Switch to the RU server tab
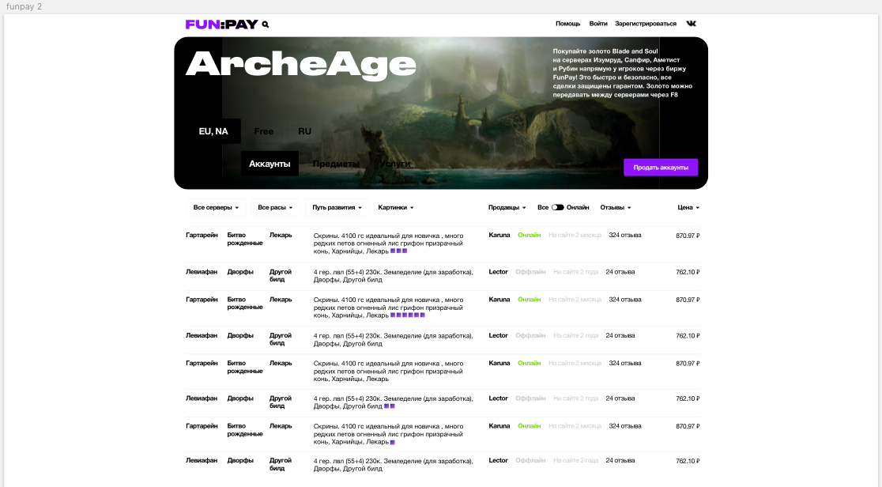882x487 pixels. click(x=304, y=131)
